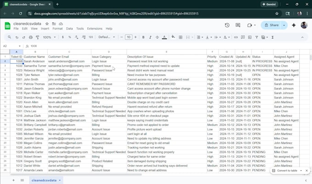Insert a link
The width and height of the screenshot is (312, 184).
[x=236, y=37]
